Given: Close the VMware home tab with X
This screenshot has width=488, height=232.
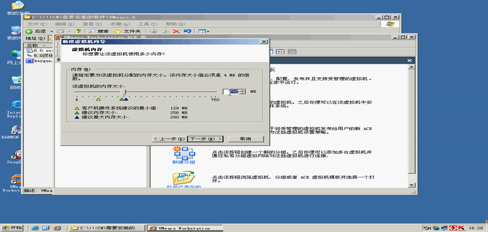Looking at the screenshot, I should click(410, 60).
